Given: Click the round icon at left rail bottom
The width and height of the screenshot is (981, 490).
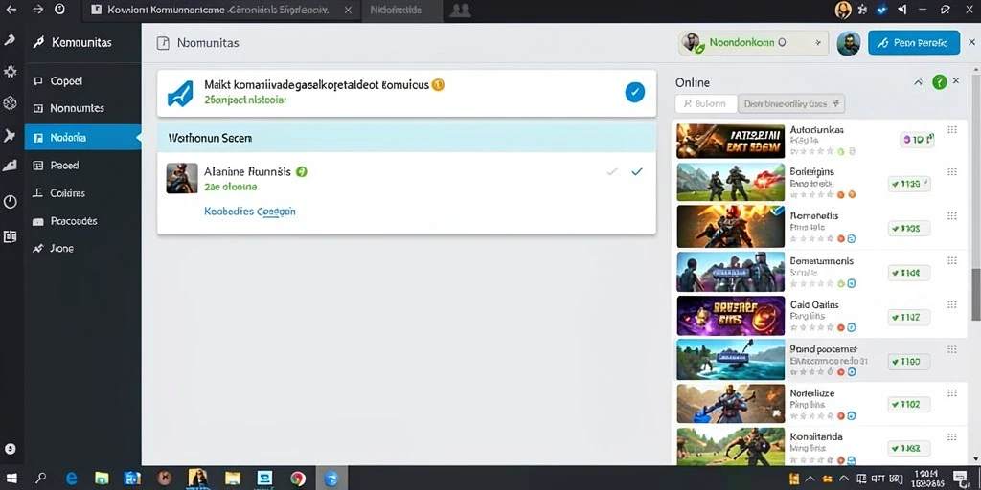Looking at the screenshot, I should point(10,449).
